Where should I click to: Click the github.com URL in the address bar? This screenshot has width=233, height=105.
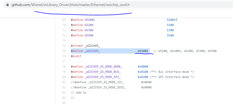(x=71, y=5)
